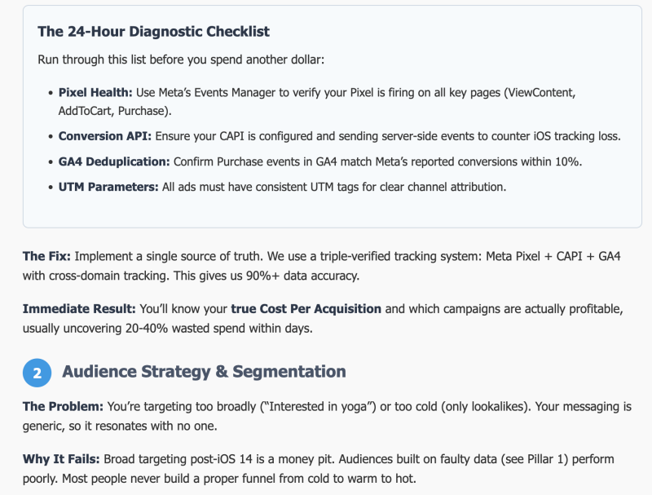This screenshot has height=495, width=652.
Task: Click the bold 'true Cost Per Acquisition' text
Action: [306, 309]
